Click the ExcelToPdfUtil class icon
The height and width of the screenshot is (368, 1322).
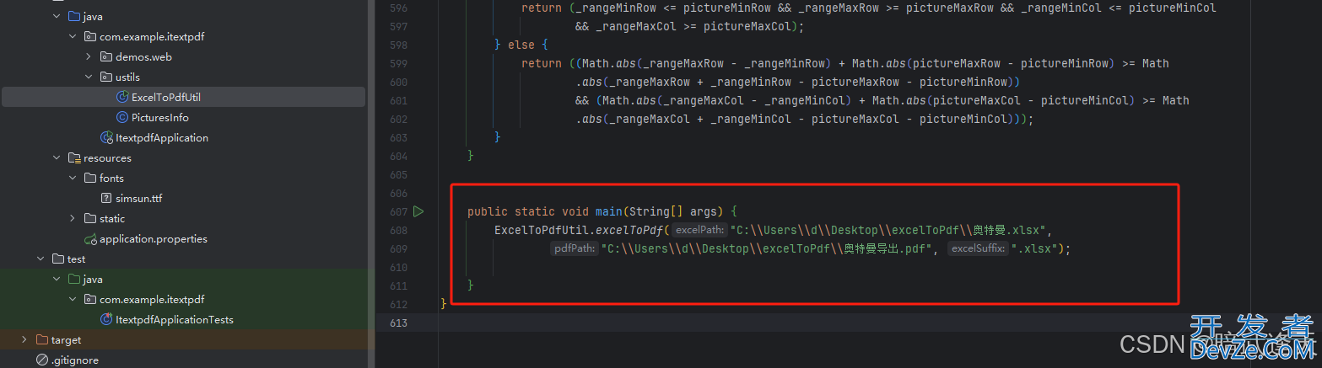pyautogui.click(x=122, y=97)
